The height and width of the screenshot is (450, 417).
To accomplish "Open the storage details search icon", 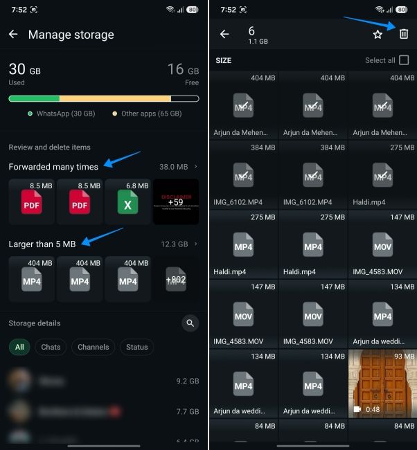I will point(190,323).
